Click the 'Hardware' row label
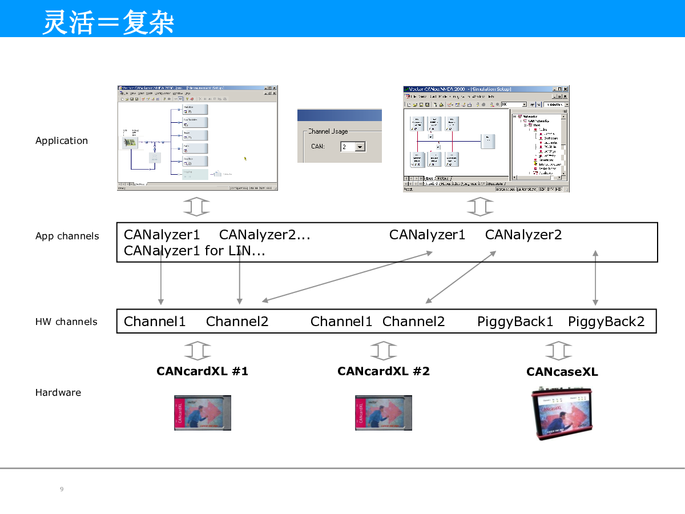The height and width of the screenshot is (514, 685). (58, 392)
